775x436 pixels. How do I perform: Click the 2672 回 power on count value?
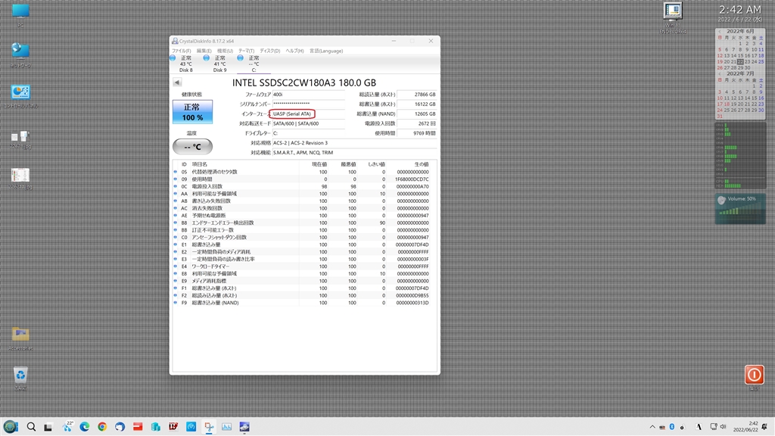coord(417,123)
